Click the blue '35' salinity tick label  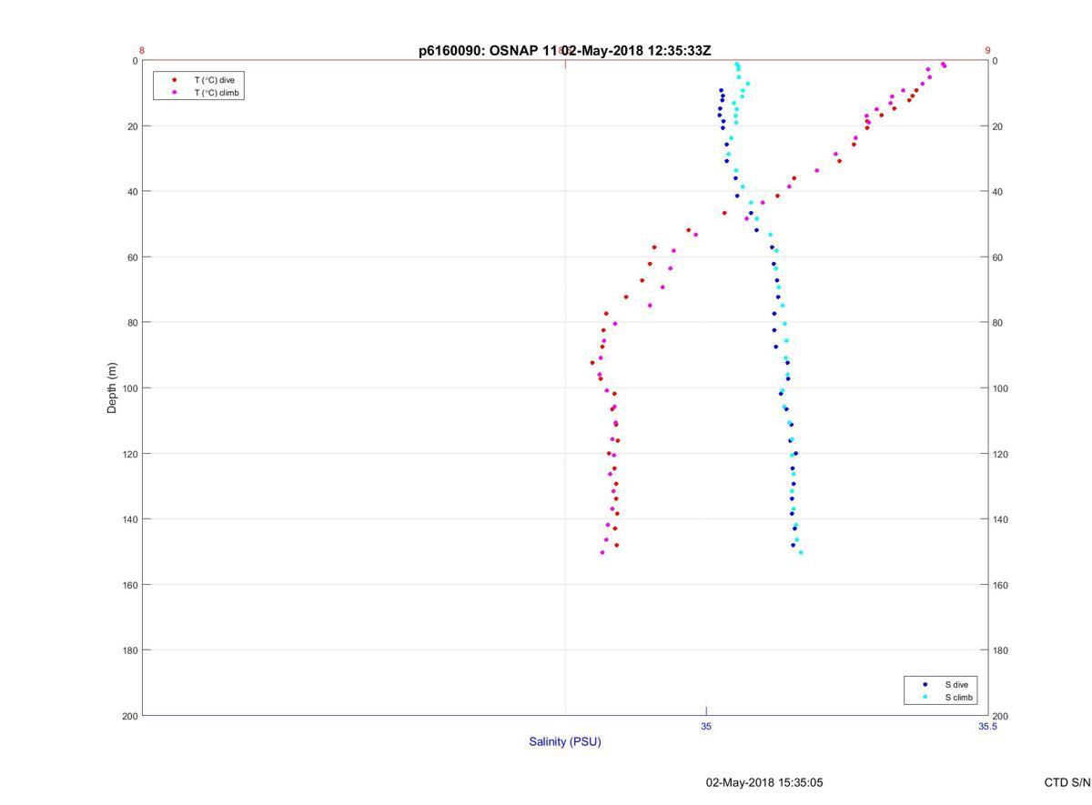(x=706, y=726)
